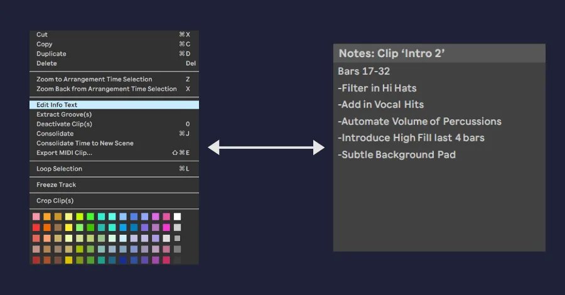Pick the vivid orange swatch in the second row
Viewport: 565px width, 295px height.
pos(47,227)
